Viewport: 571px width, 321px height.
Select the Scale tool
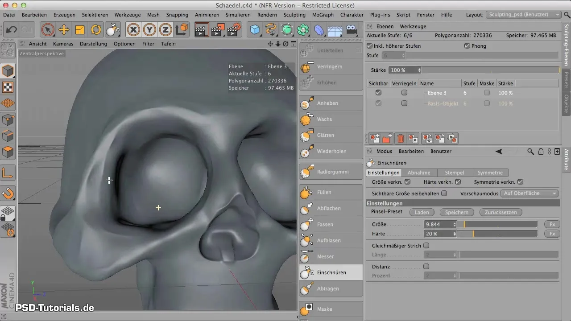click(x=80, y=30)
